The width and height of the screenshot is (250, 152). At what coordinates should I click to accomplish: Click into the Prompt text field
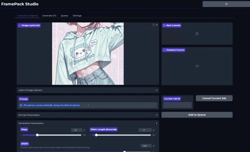88,105
